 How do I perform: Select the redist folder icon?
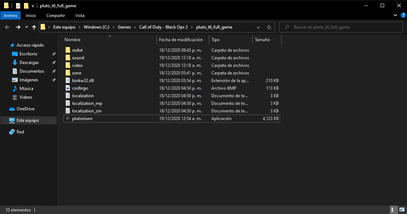(x=68, y=50)
